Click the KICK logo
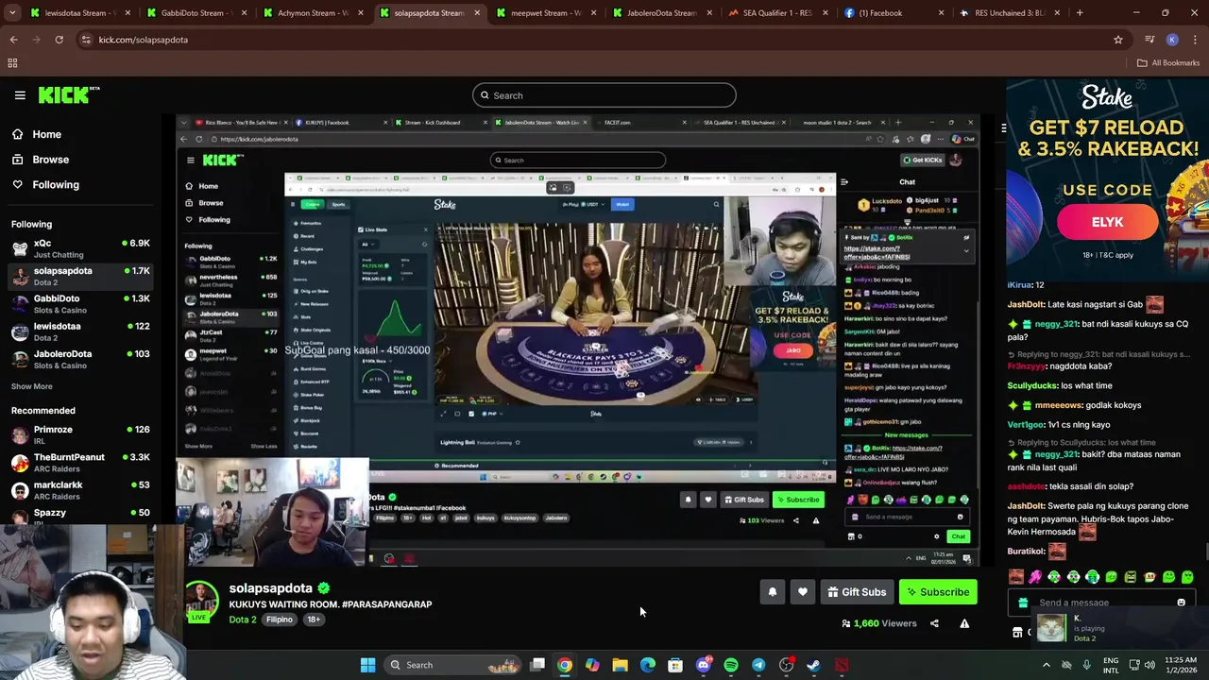Image resolution: width=1209 pixels, height=680 pixels. pyautogui.click(x=69, y=94)
